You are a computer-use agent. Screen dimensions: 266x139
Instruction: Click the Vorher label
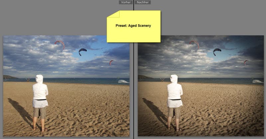pyautogui.click(x=126, y=2)
